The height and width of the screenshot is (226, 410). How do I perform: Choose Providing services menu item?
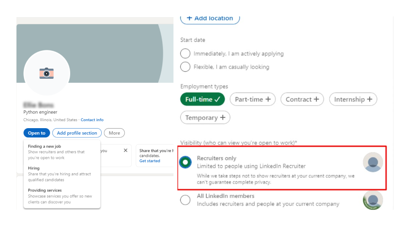click(x=45, y=190)
